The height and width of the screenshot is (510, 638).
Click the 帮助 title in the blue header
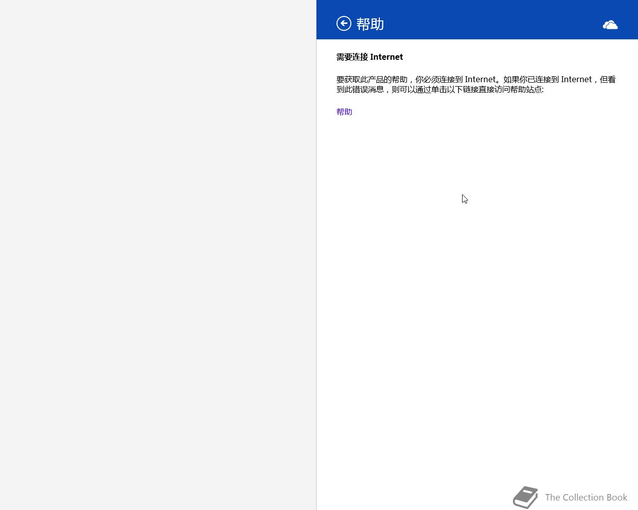pos(370,24)
